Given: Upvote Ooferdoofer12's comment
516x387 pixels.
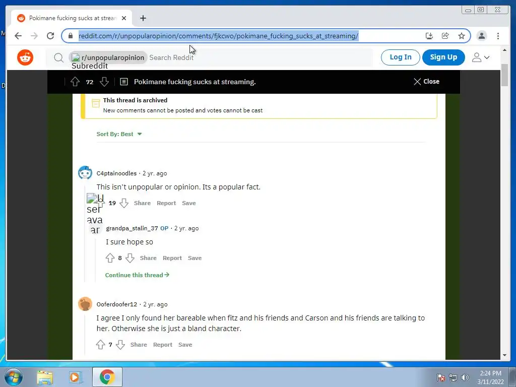Looking at the screenshot, I should click(x=100, y=345).
